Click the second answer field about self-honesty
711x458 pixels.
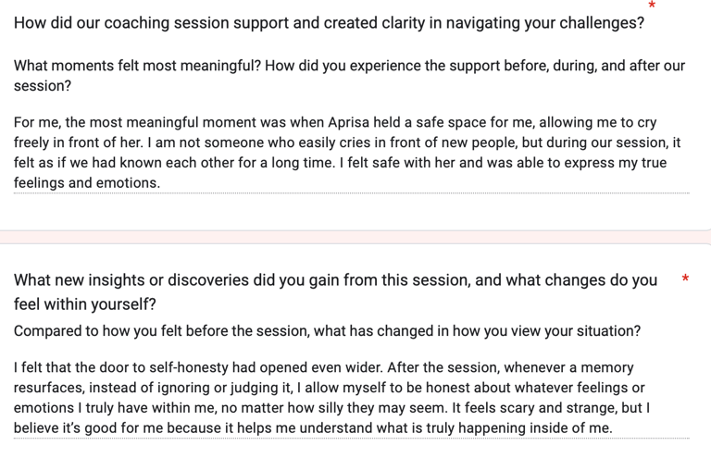pyautogui.click(x=352, y=398)
